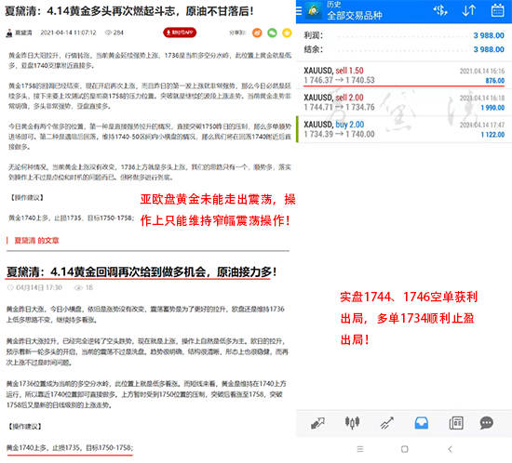Share article via orange Weibo icon
The width and height of the screenshot is (512, 463).
[257, 33]
